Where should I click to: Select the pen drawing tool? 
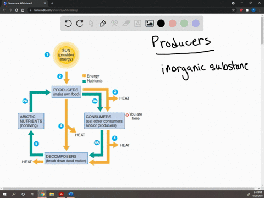[x=103, y=24]
